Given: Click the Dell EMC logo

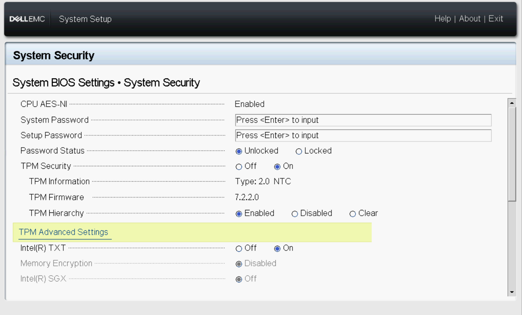Looking at the screenshot, I should pyautogui.click(x=27, y=19).
